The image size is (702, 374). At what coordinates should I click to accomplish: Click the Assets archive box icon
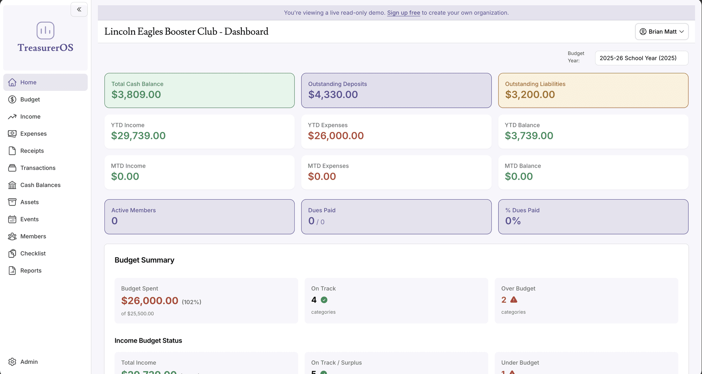pos(12,202)
